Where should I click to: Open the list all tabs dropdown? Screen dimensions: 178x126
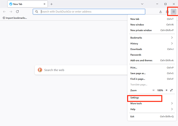142,4
